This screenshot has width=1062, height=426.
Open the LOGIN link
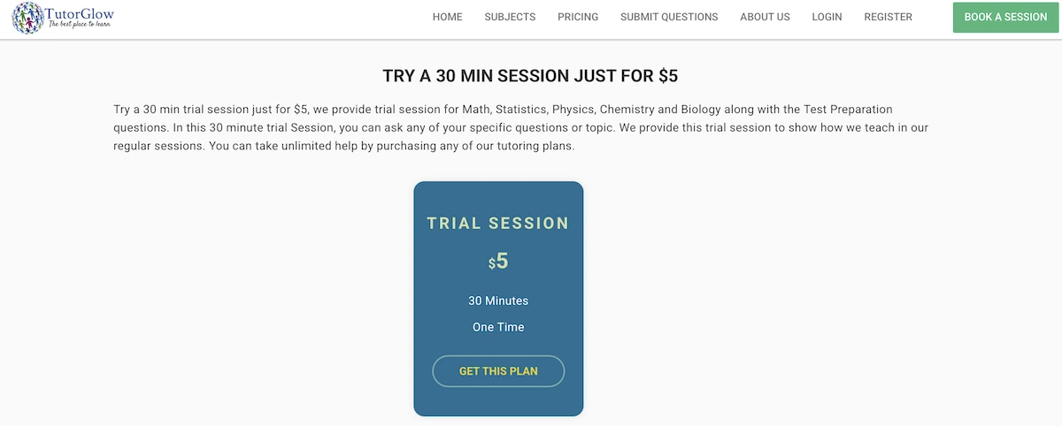[827, 17]
